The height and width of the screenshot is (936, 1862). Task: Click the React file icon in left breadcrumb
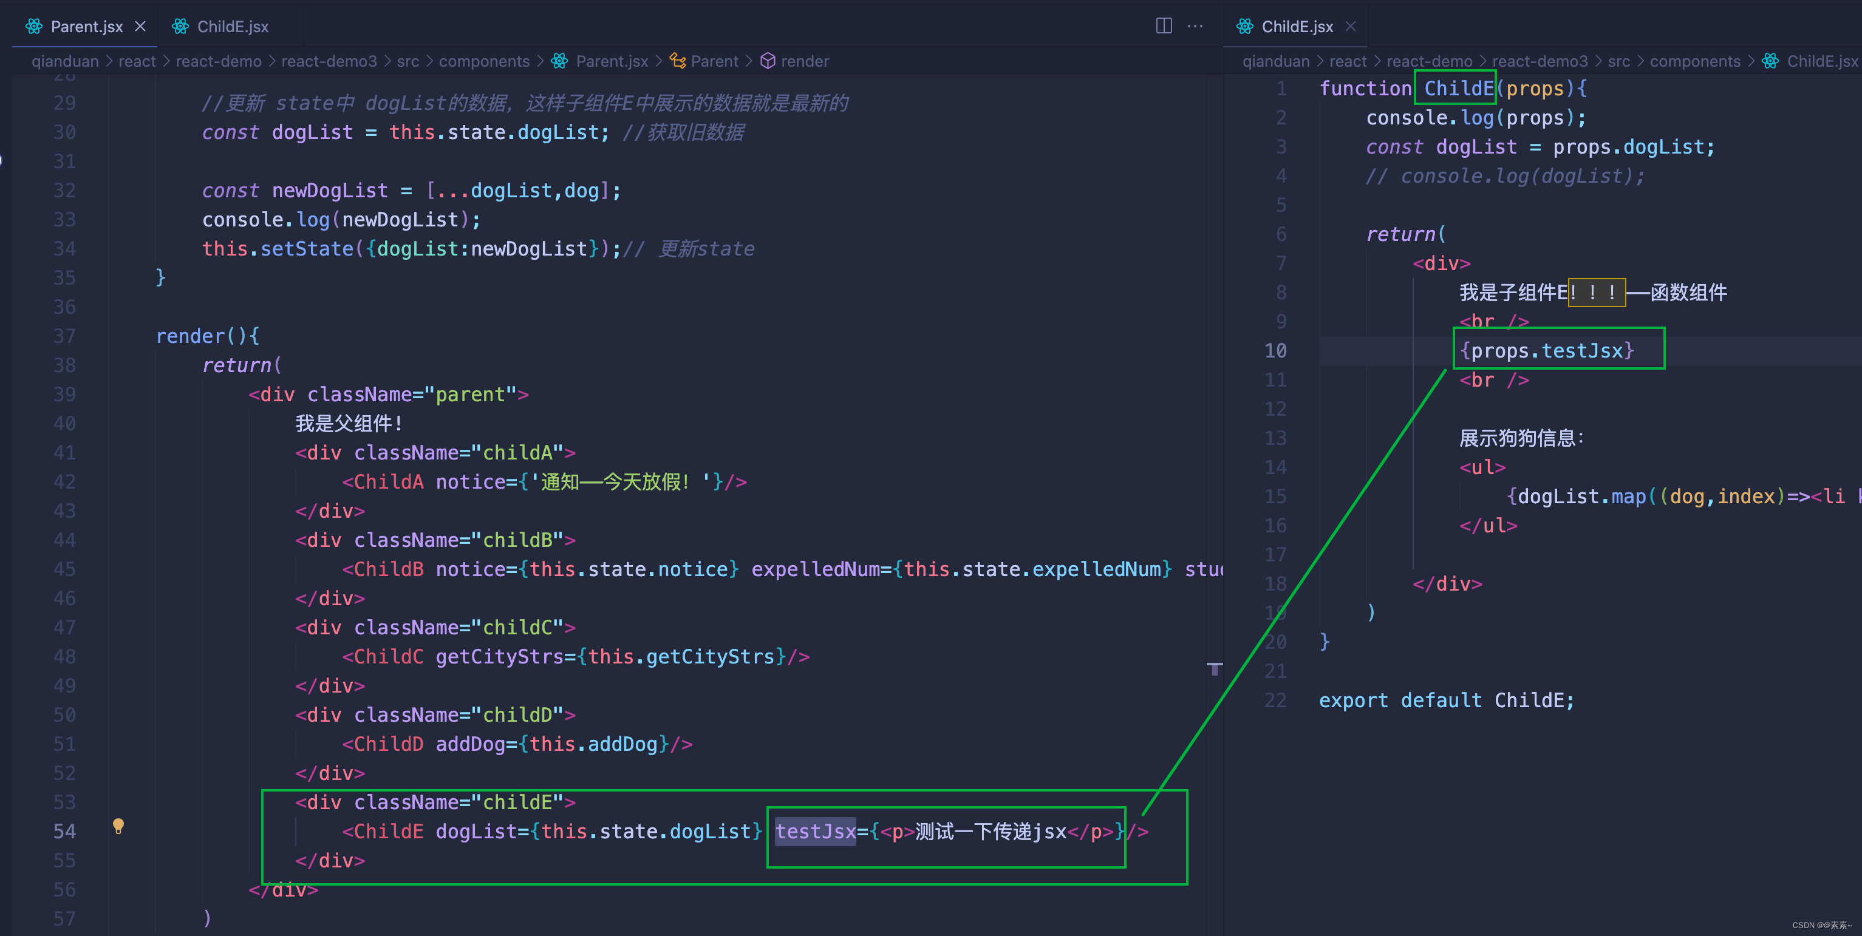[559, 61]
